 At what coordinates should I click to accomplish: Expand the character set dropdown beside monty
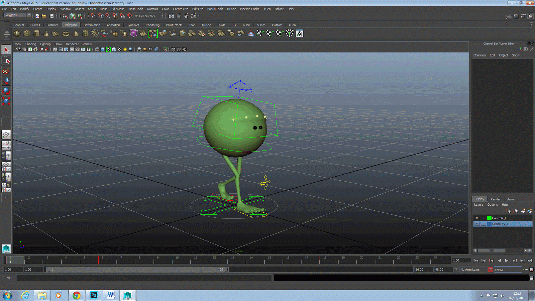pos(490,270)
